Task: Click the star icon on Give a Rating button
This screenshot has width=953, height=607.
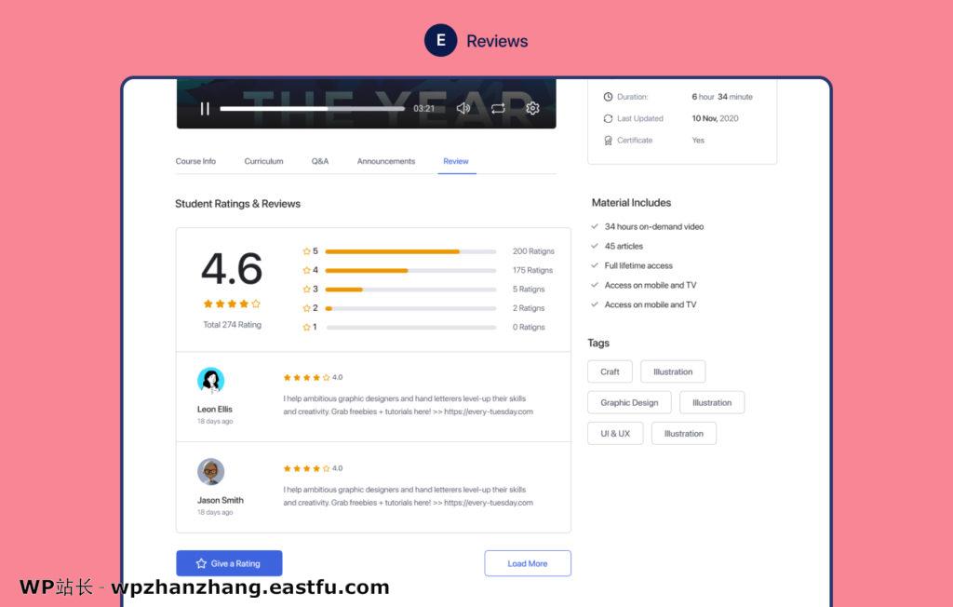Action: [201, 563]
